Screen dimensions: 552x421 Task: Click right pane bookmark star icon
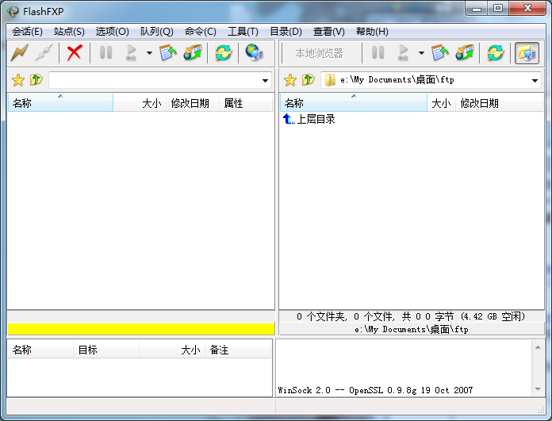[290, 80]
